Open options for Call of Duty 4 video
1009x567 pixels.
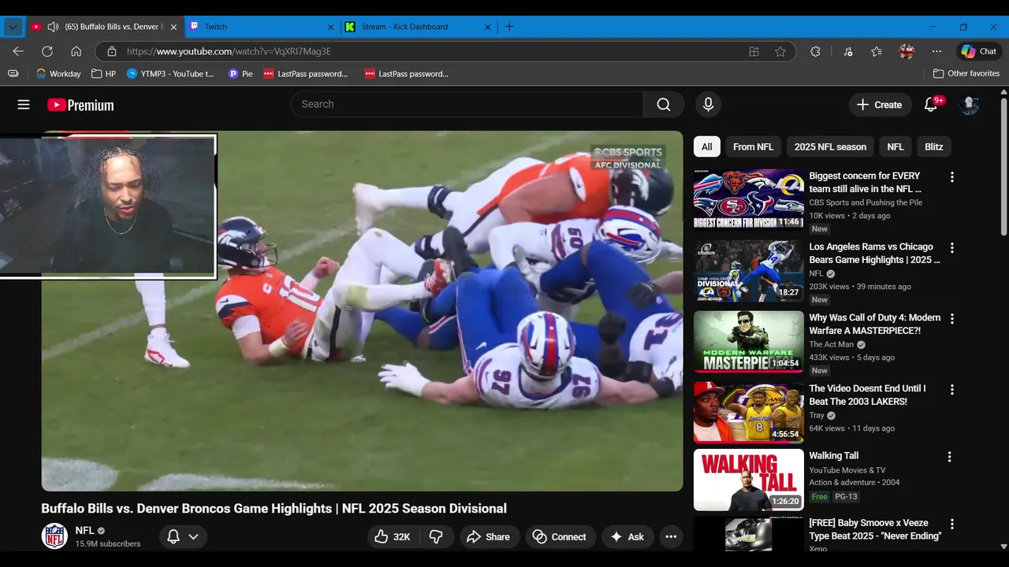[x=951, y=319]
